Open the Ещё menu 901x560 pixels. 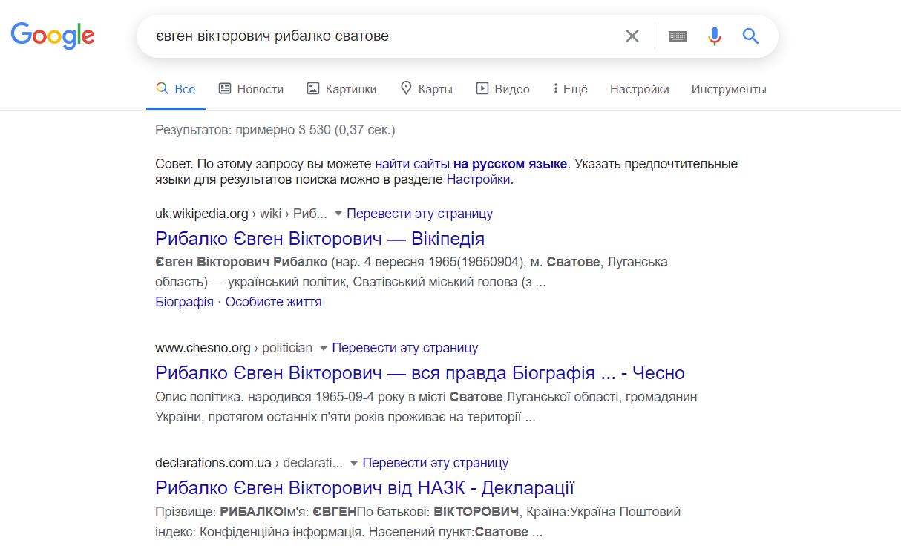coord(570,89)
